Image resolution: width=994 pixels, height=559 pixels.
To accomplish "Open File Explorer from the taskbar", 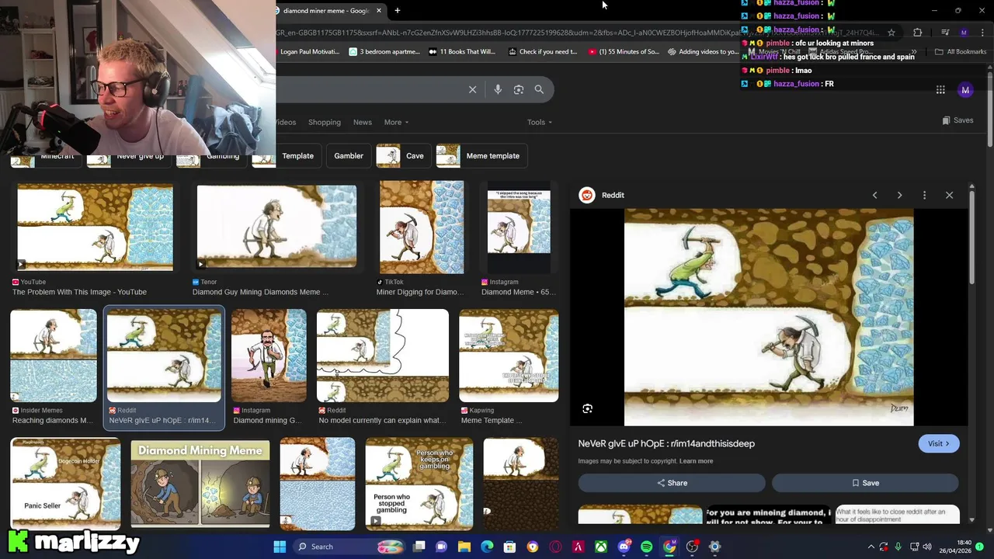I will pos(464,547).
